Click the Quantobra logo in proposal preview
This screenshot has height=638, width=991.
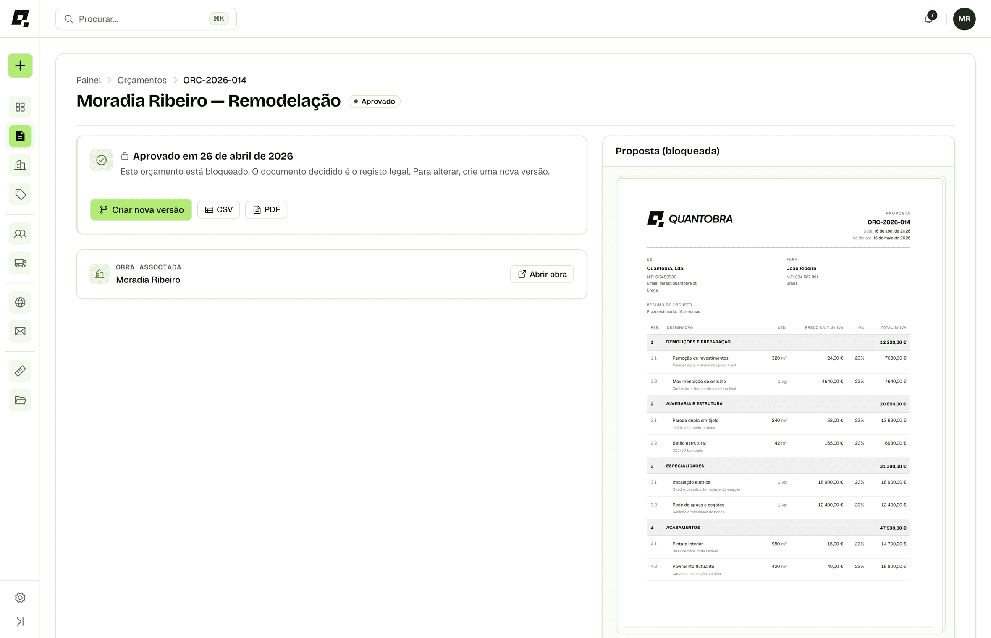pos(690,219)
